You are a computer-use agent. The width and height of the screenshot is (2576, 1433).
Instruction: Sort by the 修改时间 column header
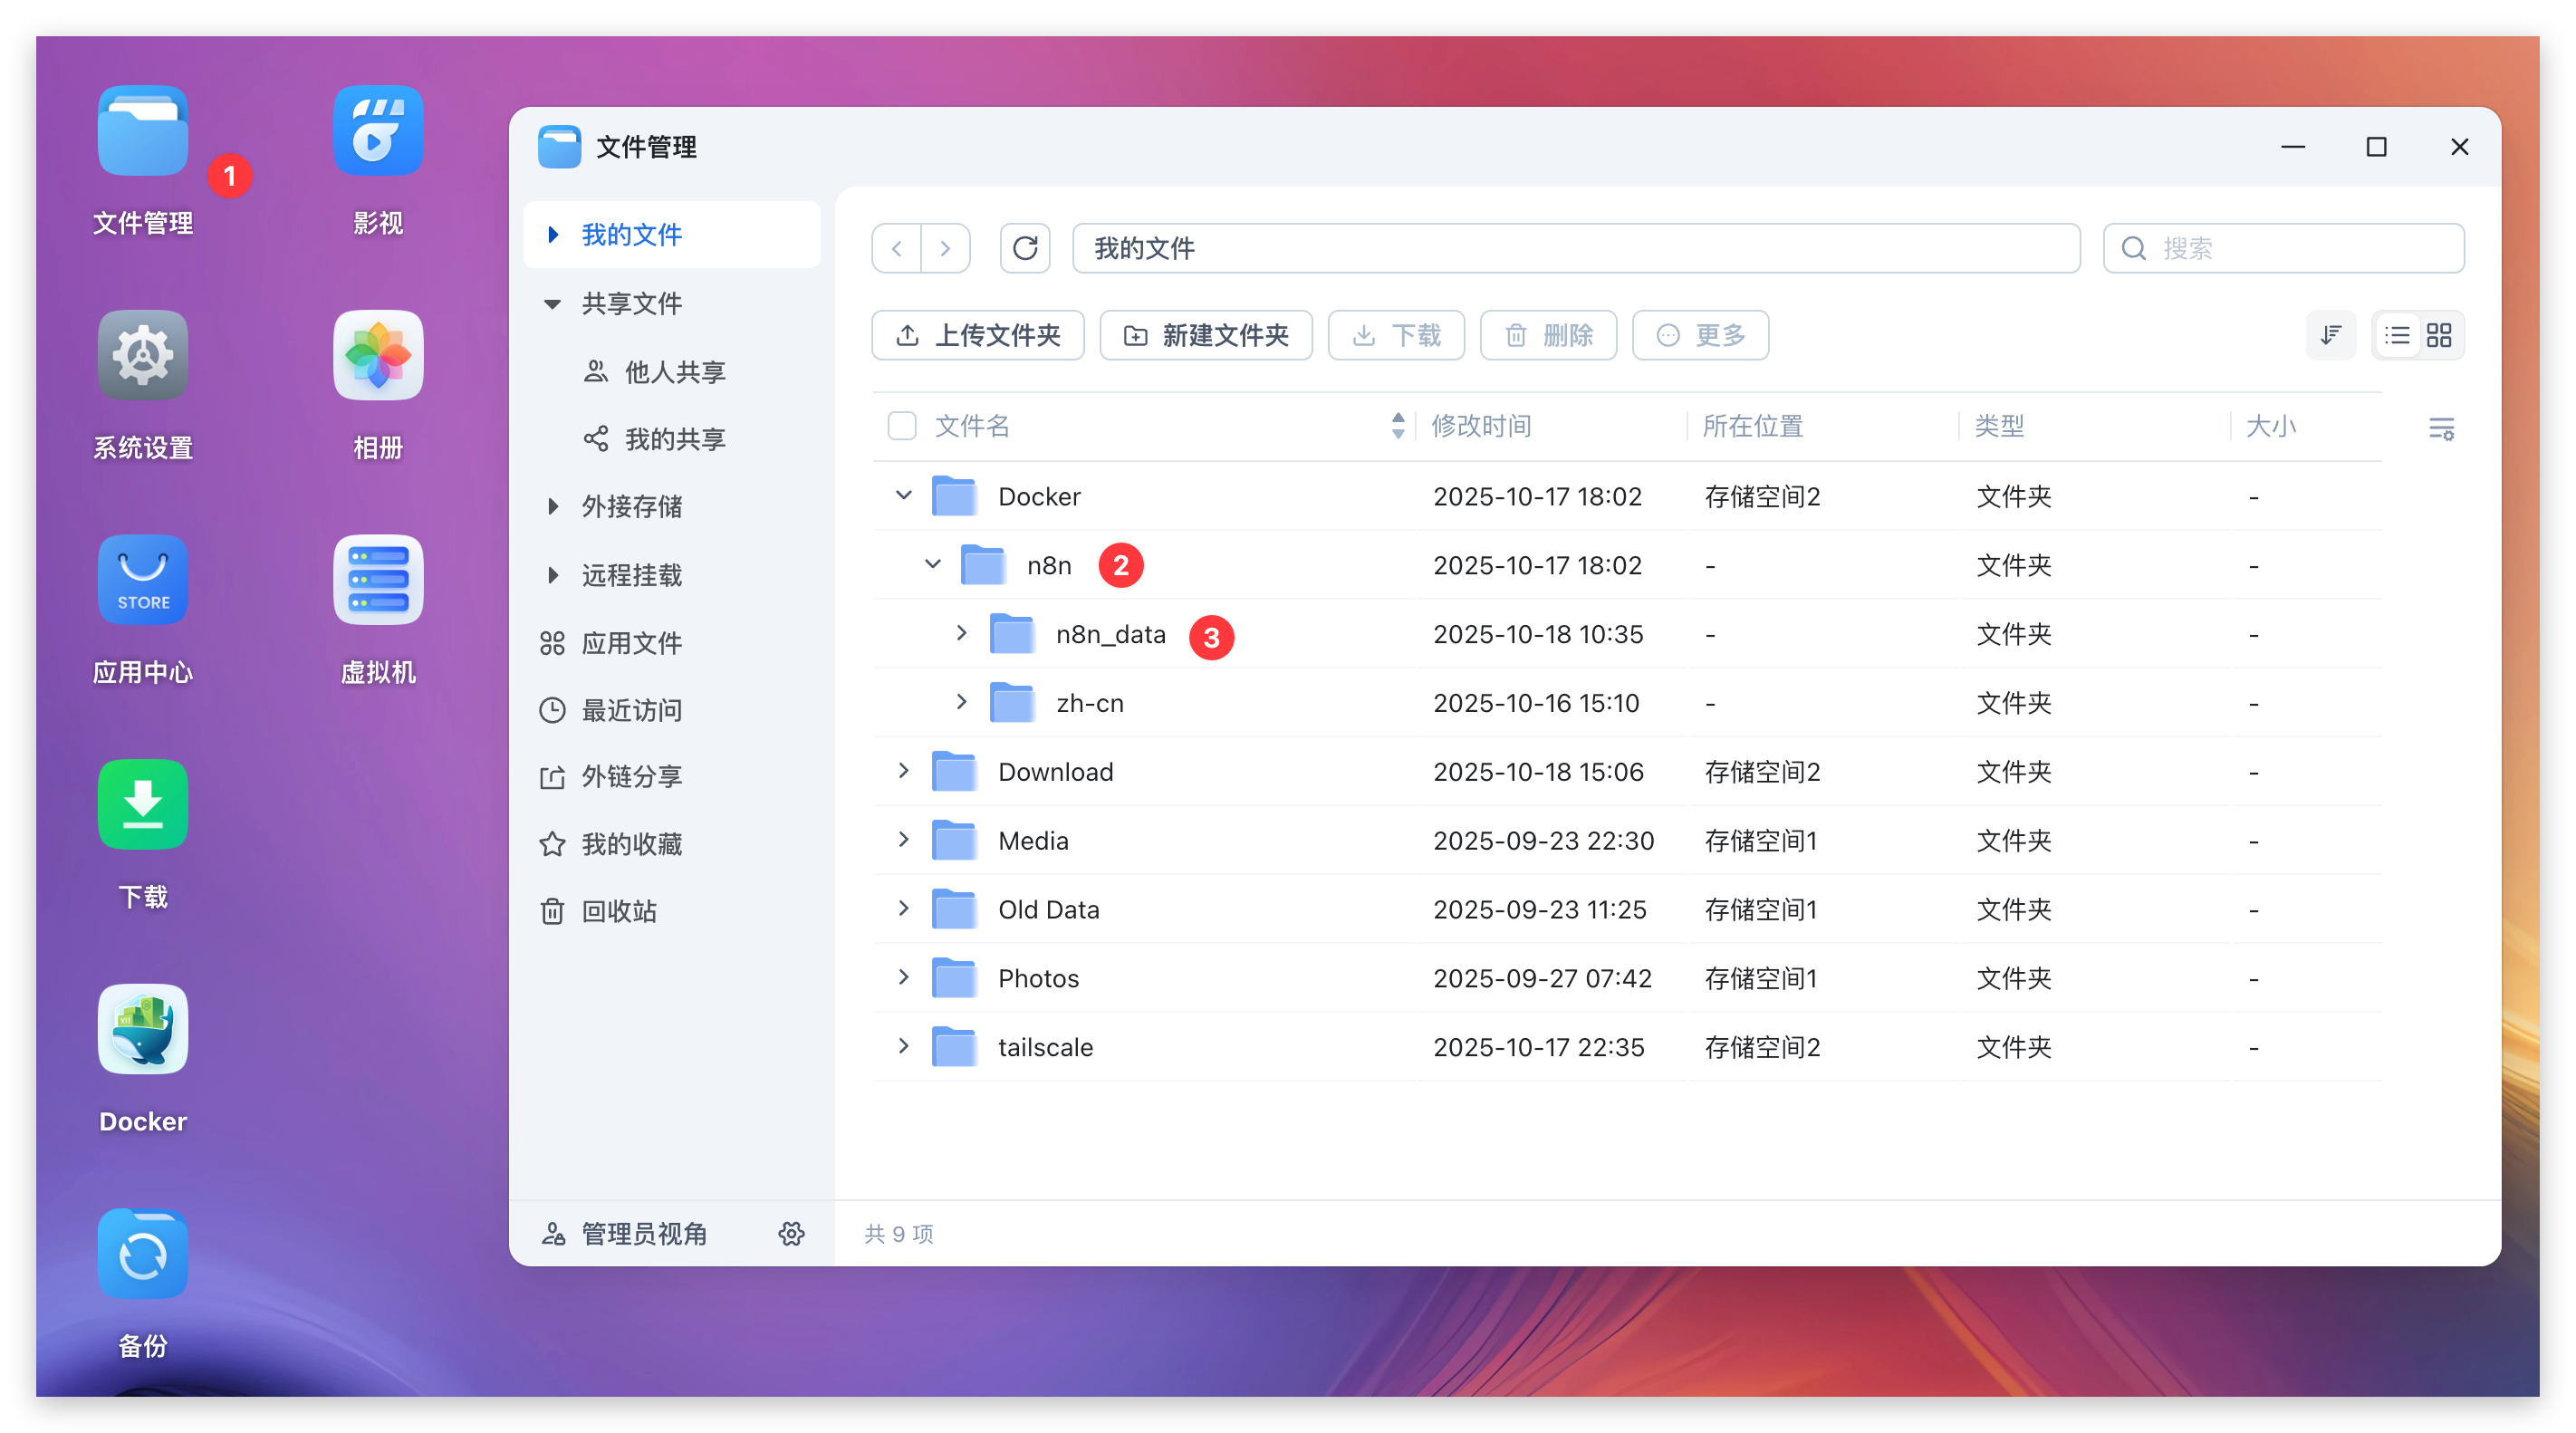(x=1481, y=426)
